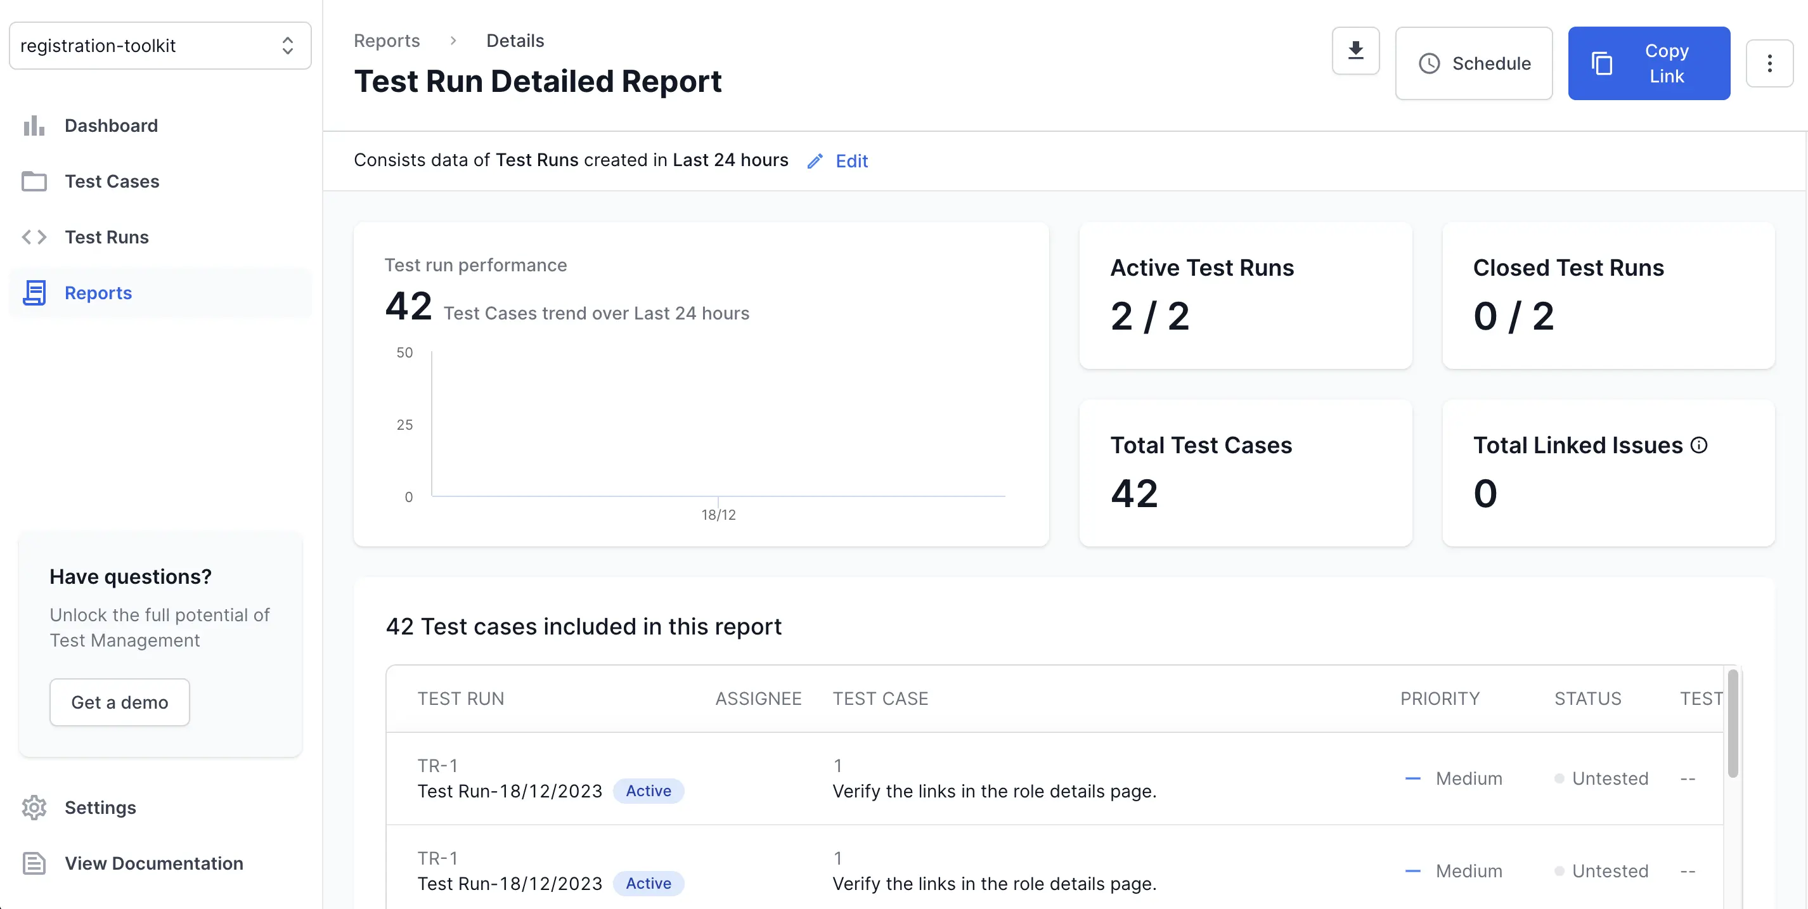This screenshot has width=1808, height=909.
Task: Click the View Documentation page icon
Action: [34, 863]
